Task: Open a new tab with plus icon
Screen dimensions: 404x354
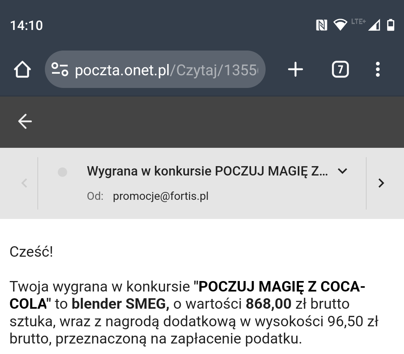Action: [296, 70]
